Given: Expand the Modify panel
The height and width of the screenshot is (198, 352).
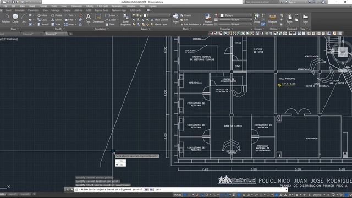Looking at the screenshot, I should click(x=60, y=29).
